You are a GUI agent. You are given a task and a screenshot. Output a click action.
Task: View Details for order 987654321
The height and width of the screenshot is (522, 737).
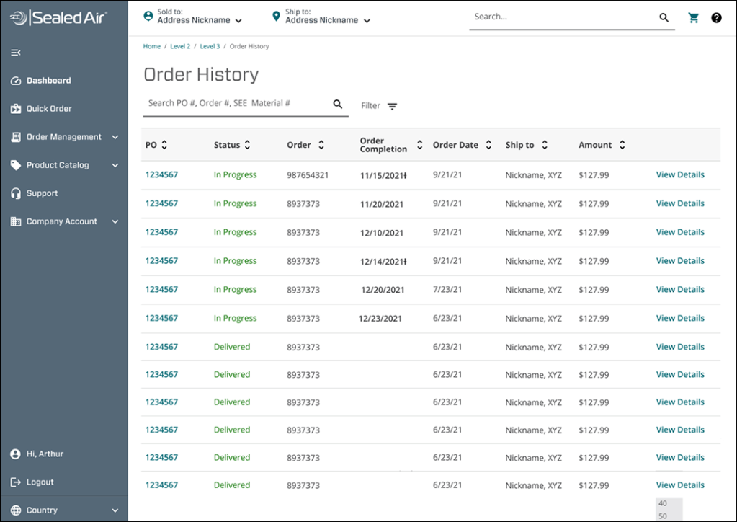[x=679, y=174]
